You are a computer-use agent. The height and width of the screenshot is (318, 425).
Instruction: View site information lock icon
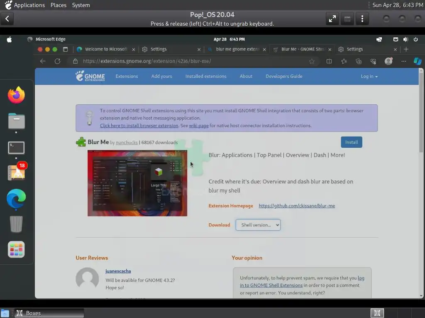click(x=76, y=61)
